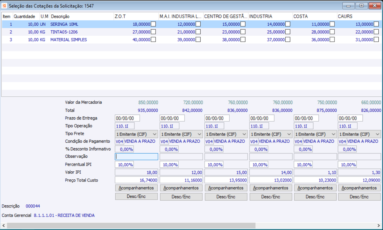Select COSTA quote for TINTA05-1206
This screenshot has width=383, height=230.
point(332,32)
